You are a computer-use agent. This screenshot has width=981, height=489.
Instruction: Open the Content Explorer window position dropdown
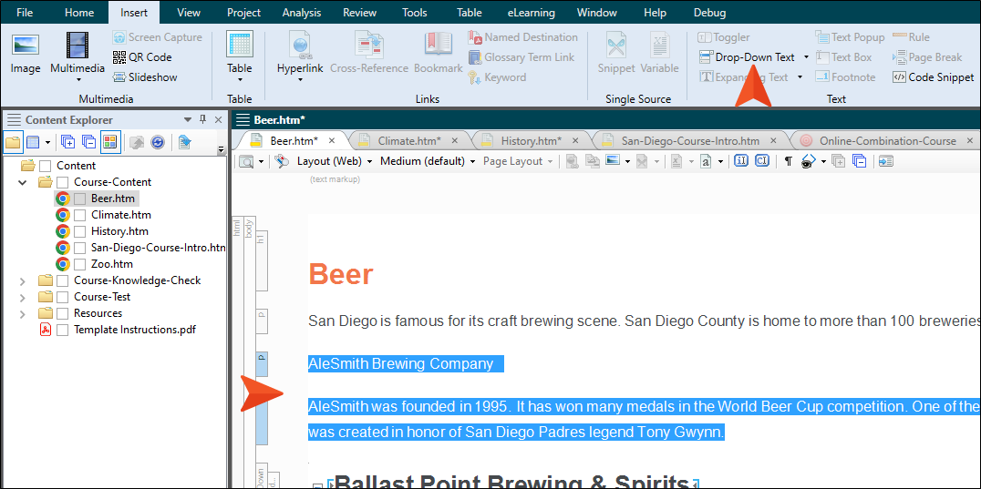click(x=187, y=120)
